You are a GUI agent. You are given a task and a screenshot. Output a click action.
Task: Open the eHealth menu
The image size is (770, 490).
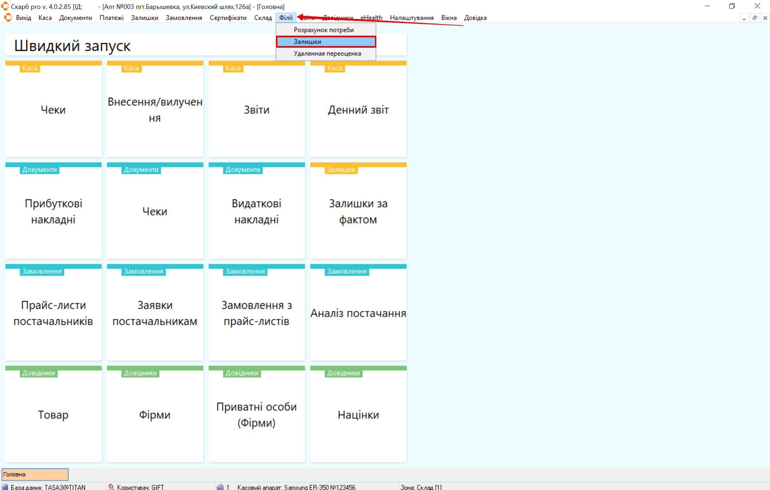[371, 18]
